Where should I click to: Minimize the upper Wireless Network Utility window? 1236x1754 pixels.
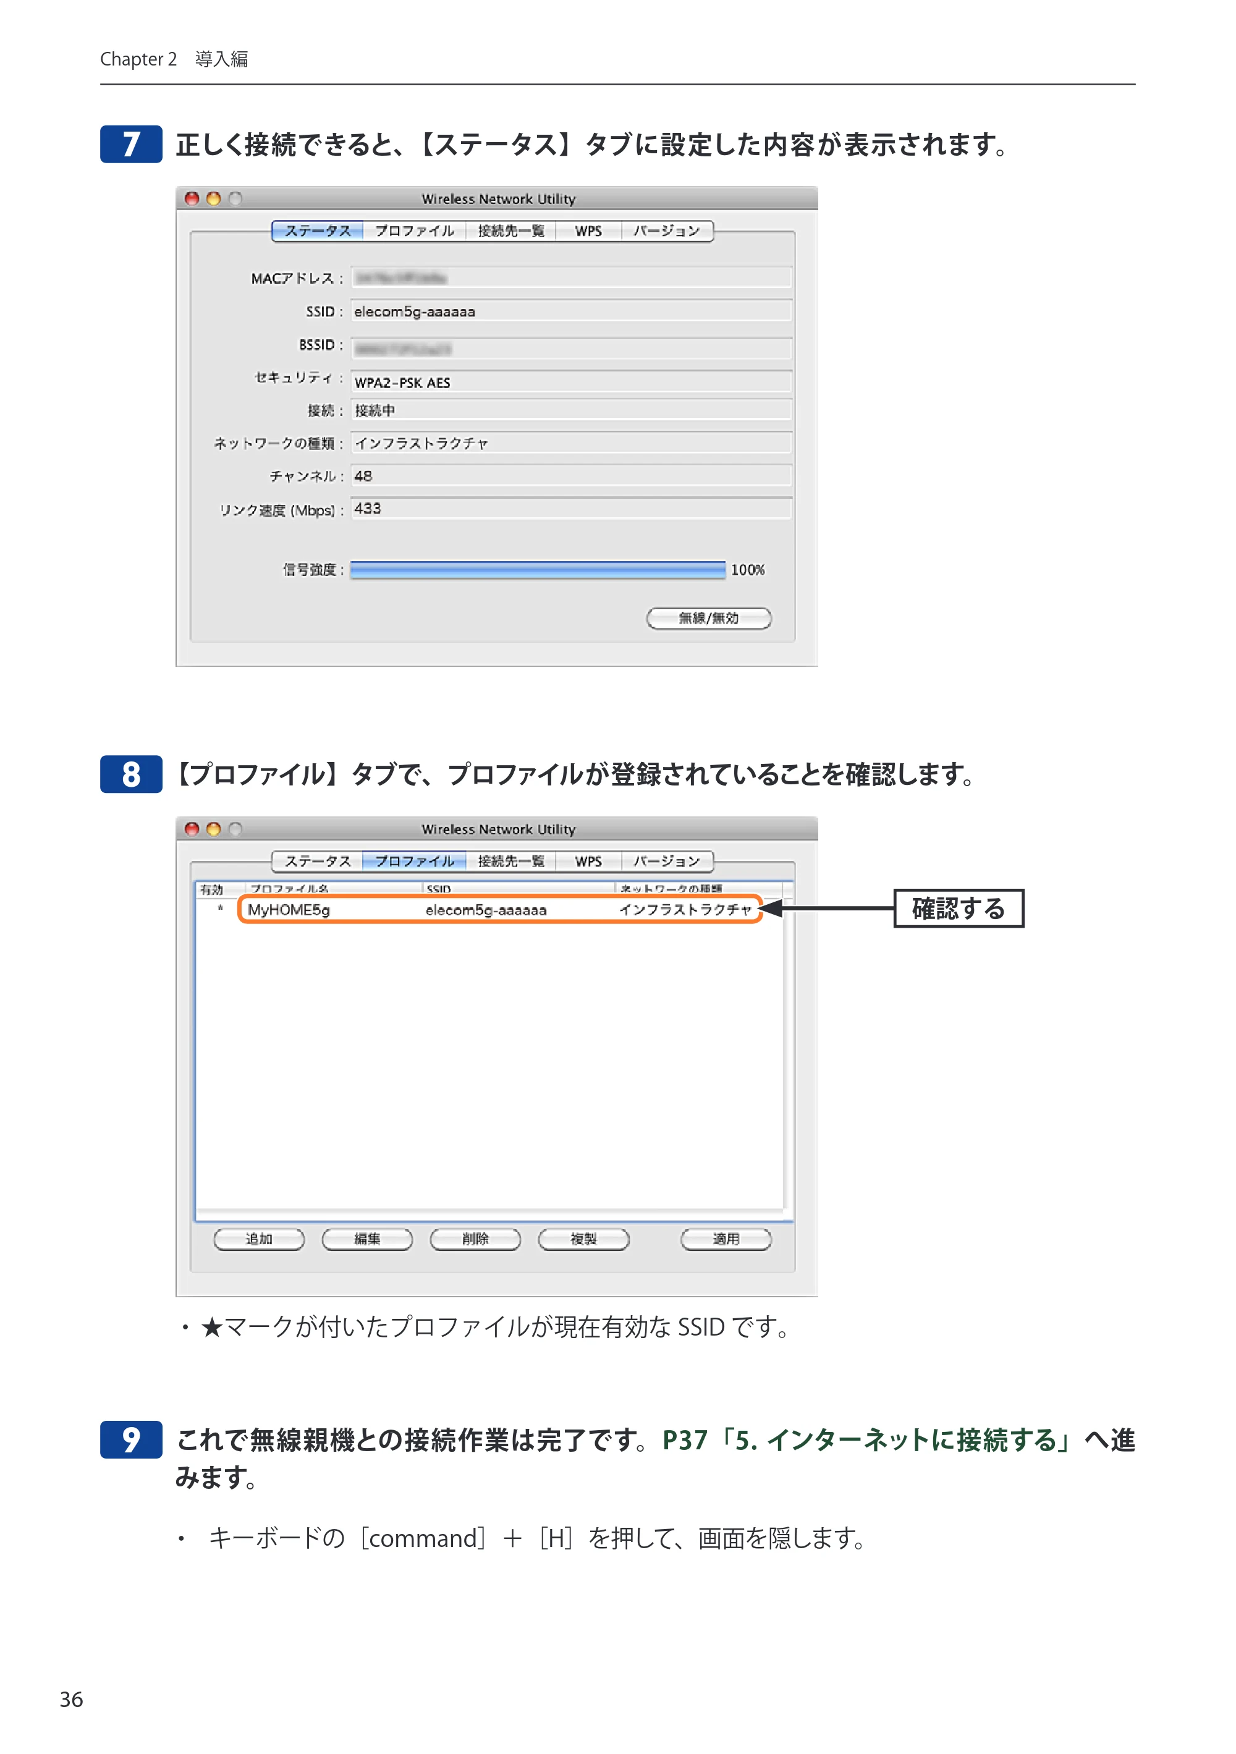[x=214, y=198]
